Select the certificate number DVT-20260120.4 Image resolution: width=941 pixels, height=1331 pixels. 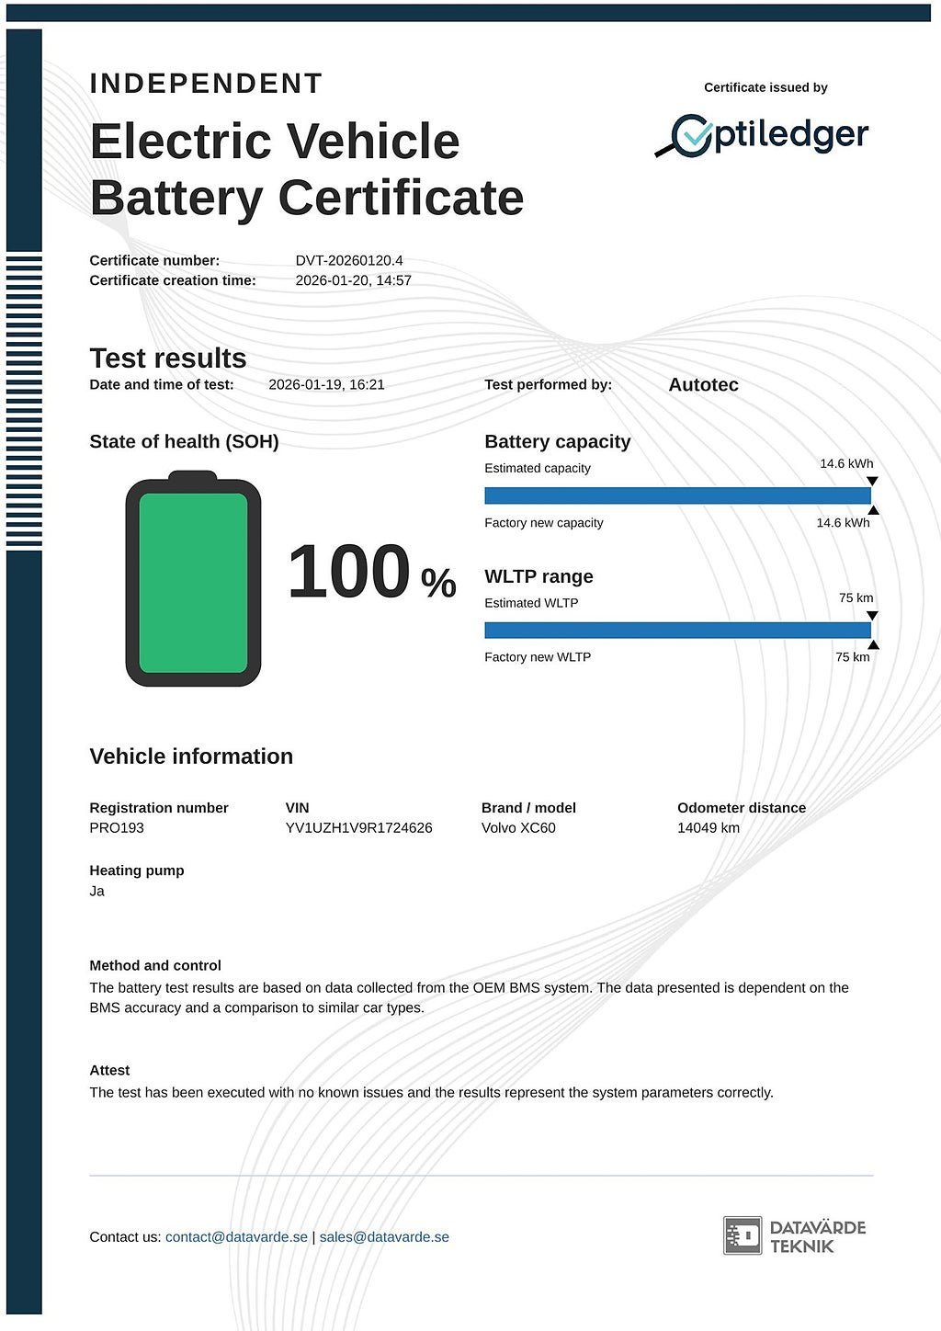(349, 260)
